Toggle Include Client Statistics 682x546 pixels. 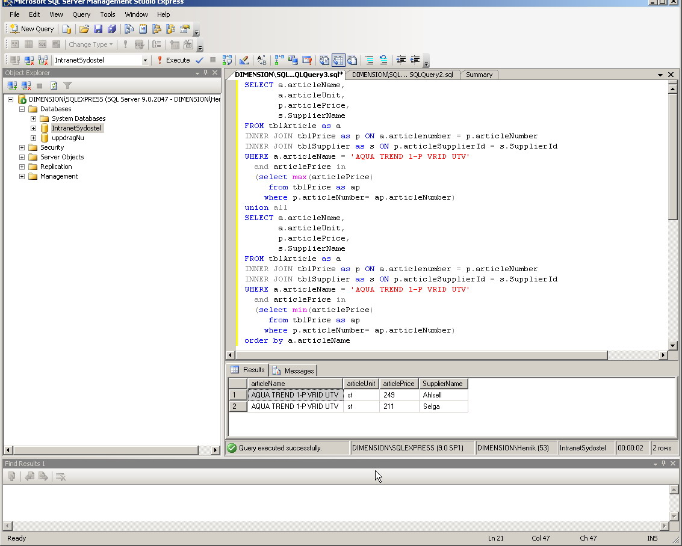click(293, 60)
